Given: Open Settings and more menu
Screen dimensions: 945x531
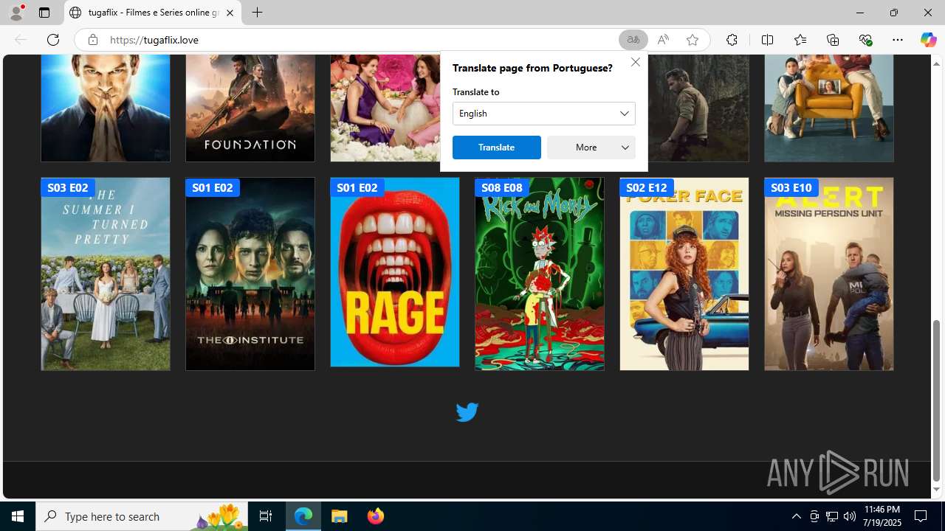Looking at the screenshot, I should pos(898,40).
